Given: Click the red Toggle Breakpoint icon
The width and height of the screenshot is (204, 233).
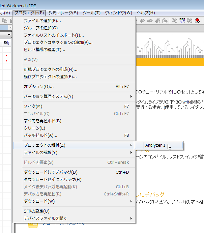Looking at the screenshot, I should pyautogui.click(x=197, y=20).
